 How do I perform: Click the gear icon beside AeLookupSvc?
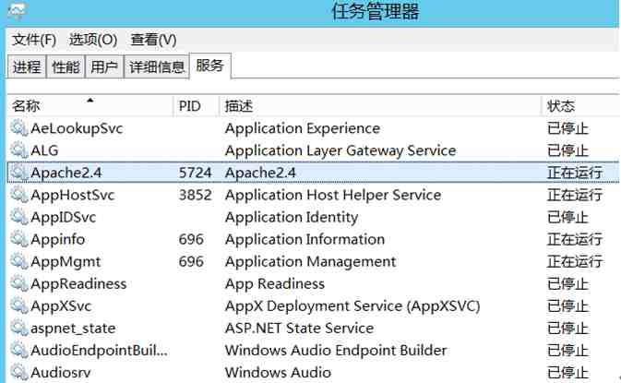[x=18, y=128]
